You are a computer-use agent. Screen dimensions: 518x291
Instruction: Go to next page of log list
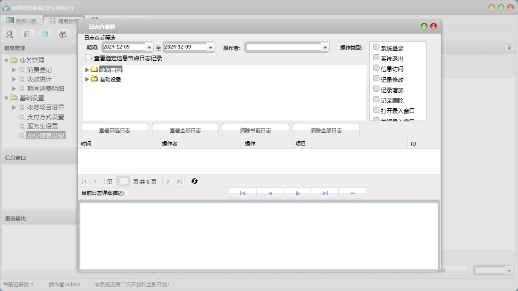(x=168, y=181)
